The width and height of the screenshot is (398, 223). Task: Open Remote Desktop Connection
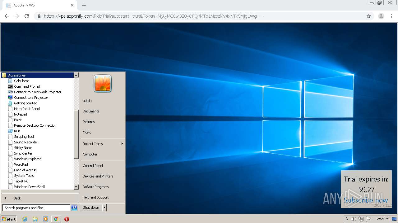[35, 125]
